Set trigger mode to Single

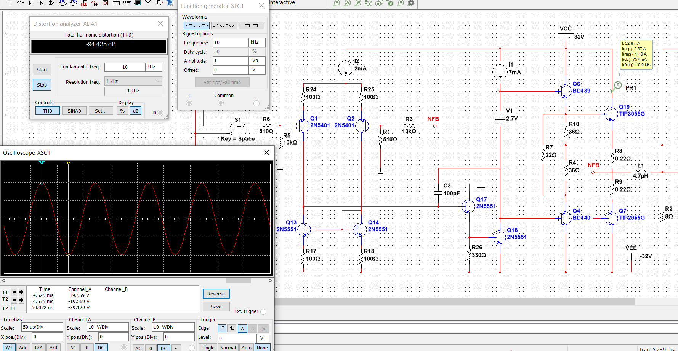[x=208, y=348]
